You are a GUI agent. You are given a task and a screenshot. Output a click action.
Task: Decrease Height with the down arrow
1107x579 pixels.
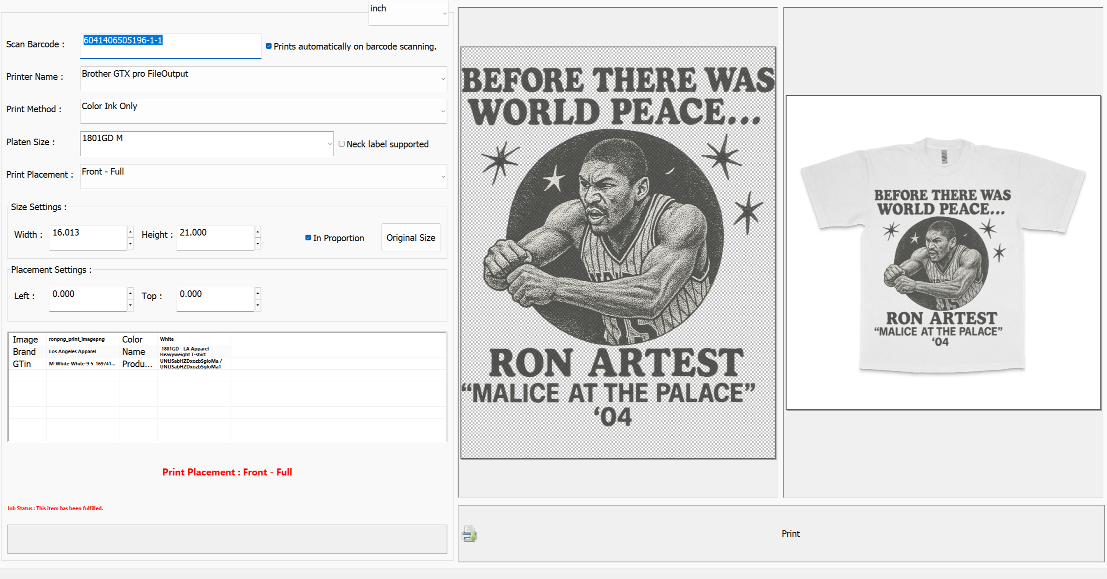click(258, 243)
